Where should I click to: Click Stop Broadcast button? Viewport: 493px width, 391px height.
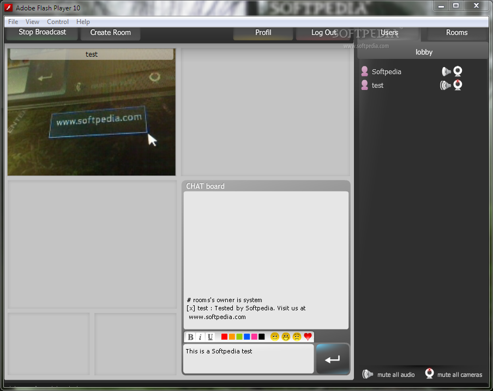42,32
